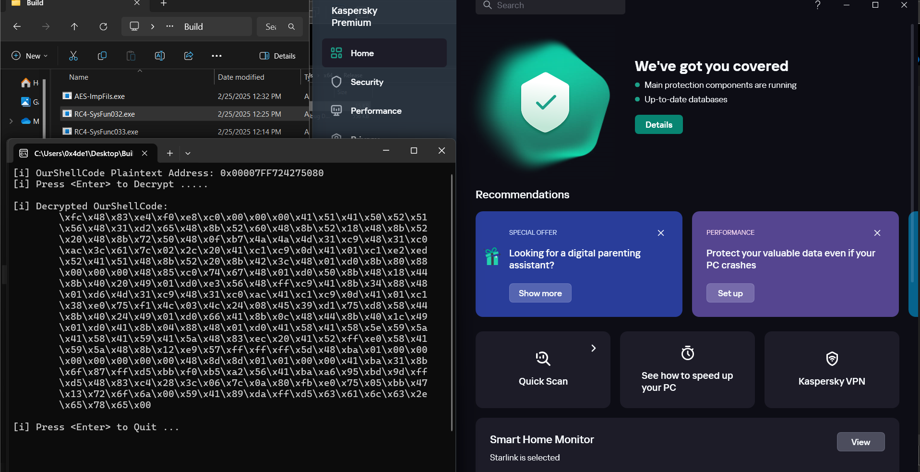
Task: Open Kaspersky help question mark icon
Action: (x=818, y=5)
